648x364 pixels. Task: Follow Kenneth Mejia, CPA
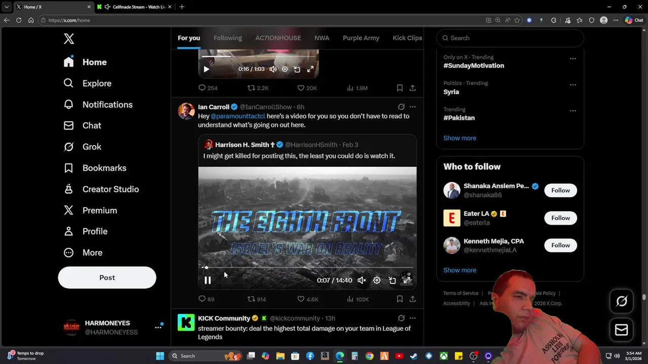point(560,245)
